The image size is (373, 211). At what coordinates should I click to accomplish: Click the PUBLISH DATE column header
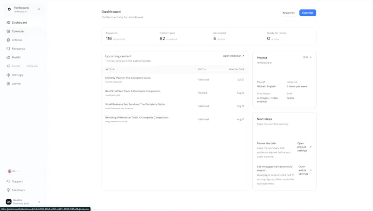pos(236,69)
